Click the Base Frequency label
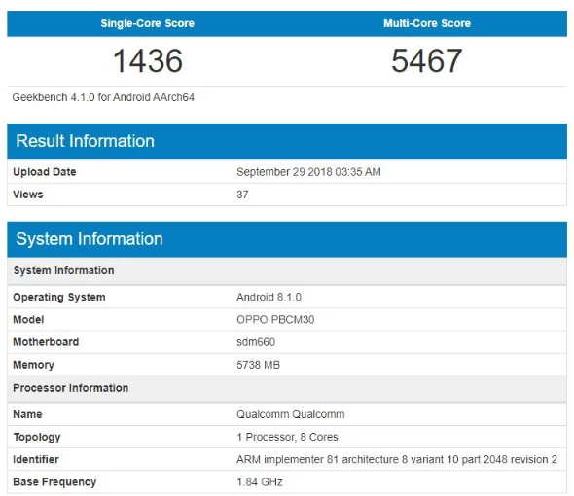The width and height of the screenshot is (574, 496). (54, 482)
